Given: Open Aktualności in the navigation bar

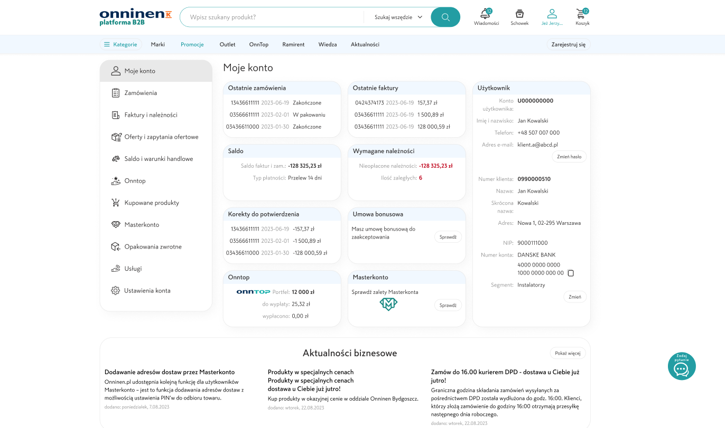Looking at the screenshot, I should (x=365, y=44).
